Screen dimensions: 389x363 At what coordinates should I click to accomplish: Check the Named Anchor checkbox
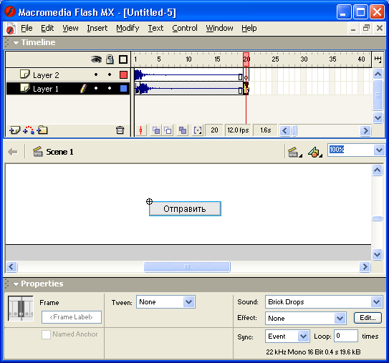(46, 334)
